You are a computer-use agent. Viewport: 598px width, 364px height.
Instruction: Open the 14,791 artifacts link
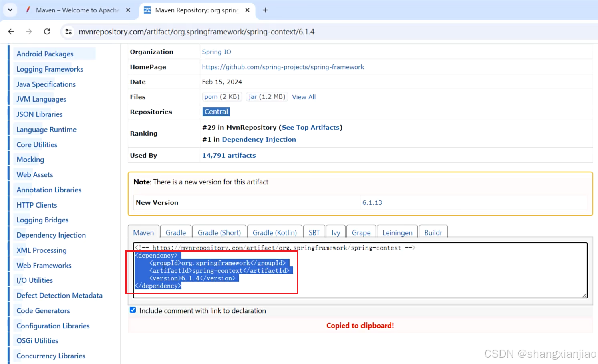pyautogui.click(x=229, y=155)
